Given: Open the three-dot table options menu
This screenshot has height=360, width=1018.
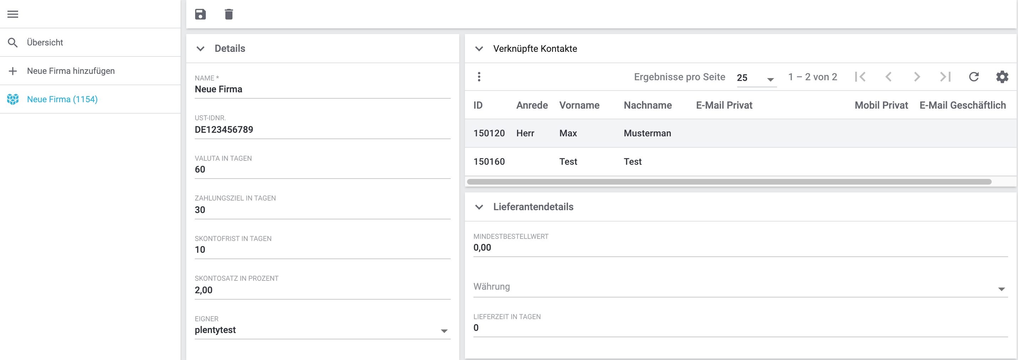Looking at the screenshot, I should (479, 77).
